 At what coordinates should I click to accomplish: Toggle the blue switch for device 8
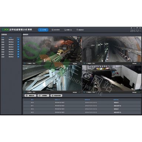[18, 57]
